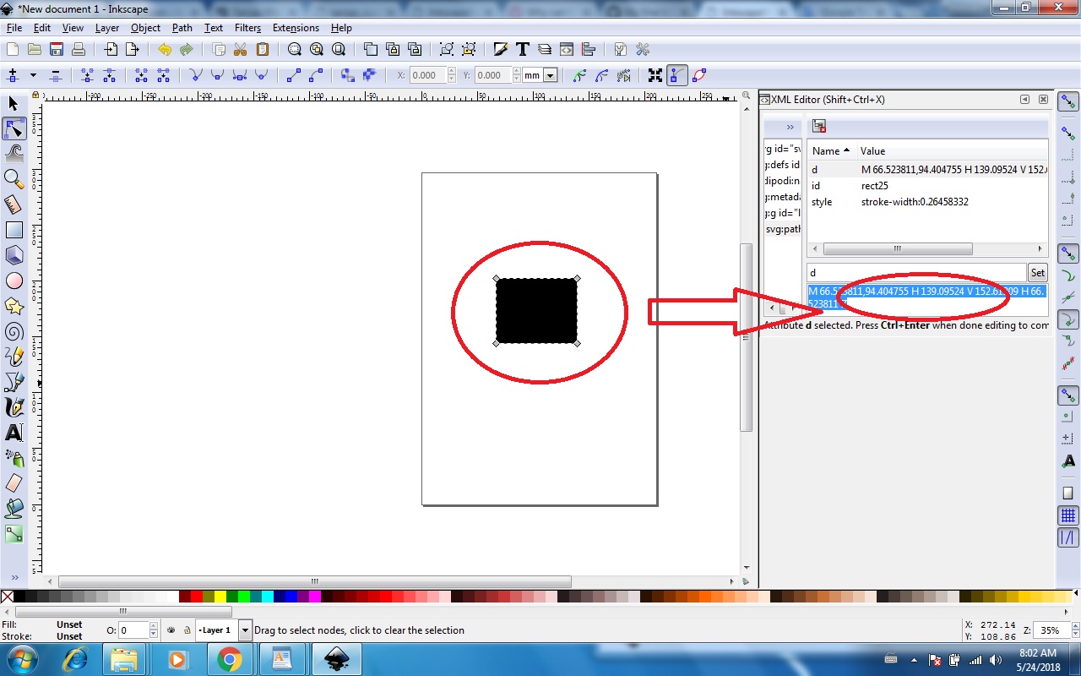Choose the Text tool in left toolbox
The width and height of the screenshot is (1081, 676).
click(14, 433)
